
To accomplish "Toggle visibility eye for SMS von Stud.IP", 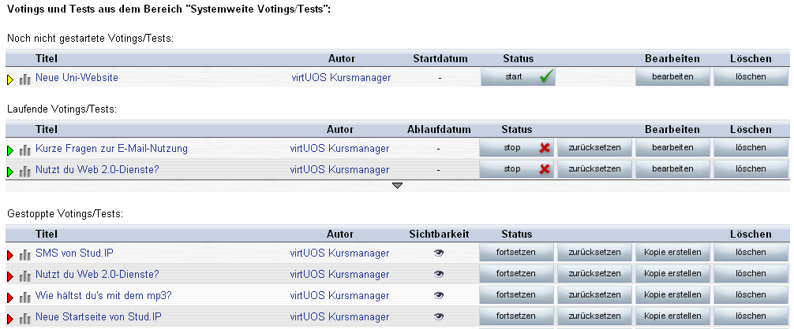I will (439, 253).
